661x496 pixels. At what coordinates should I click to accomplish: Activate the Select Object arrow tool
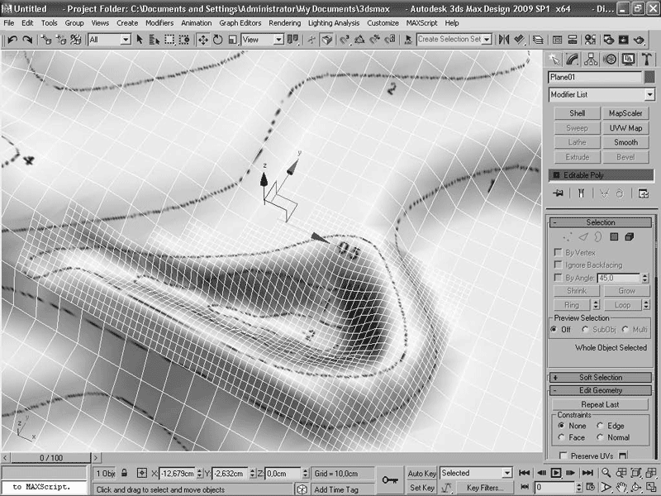pyautogui.click(x=140, y=40)
